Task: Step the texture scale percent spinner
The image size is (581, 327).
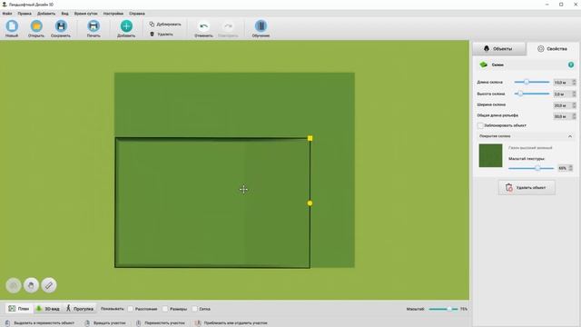Action: click(571, 168)
